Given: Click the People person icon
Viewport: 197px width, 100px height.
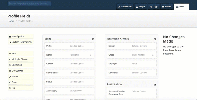Looking at the screenshot, I should (x=137, y=7).
